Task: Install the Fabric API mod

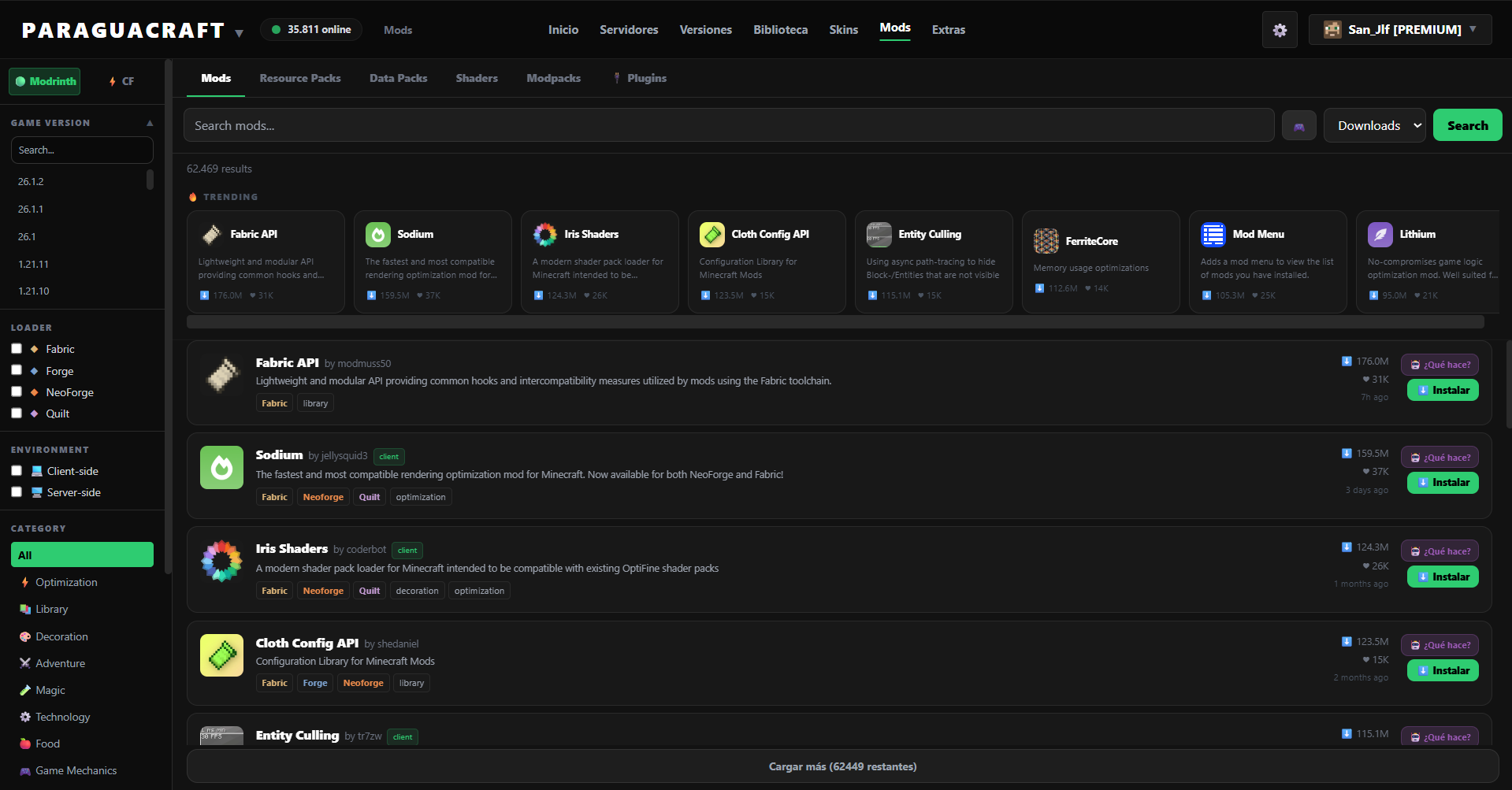Action: pos(1443,390)
